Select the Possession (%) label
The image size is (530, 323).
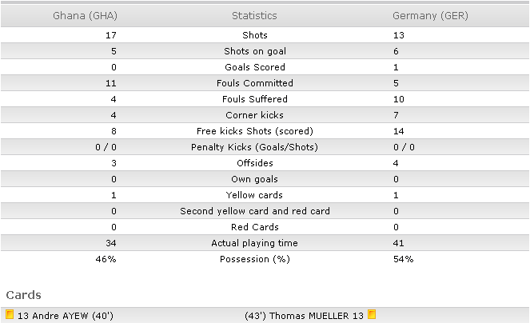tap(255, 259)
